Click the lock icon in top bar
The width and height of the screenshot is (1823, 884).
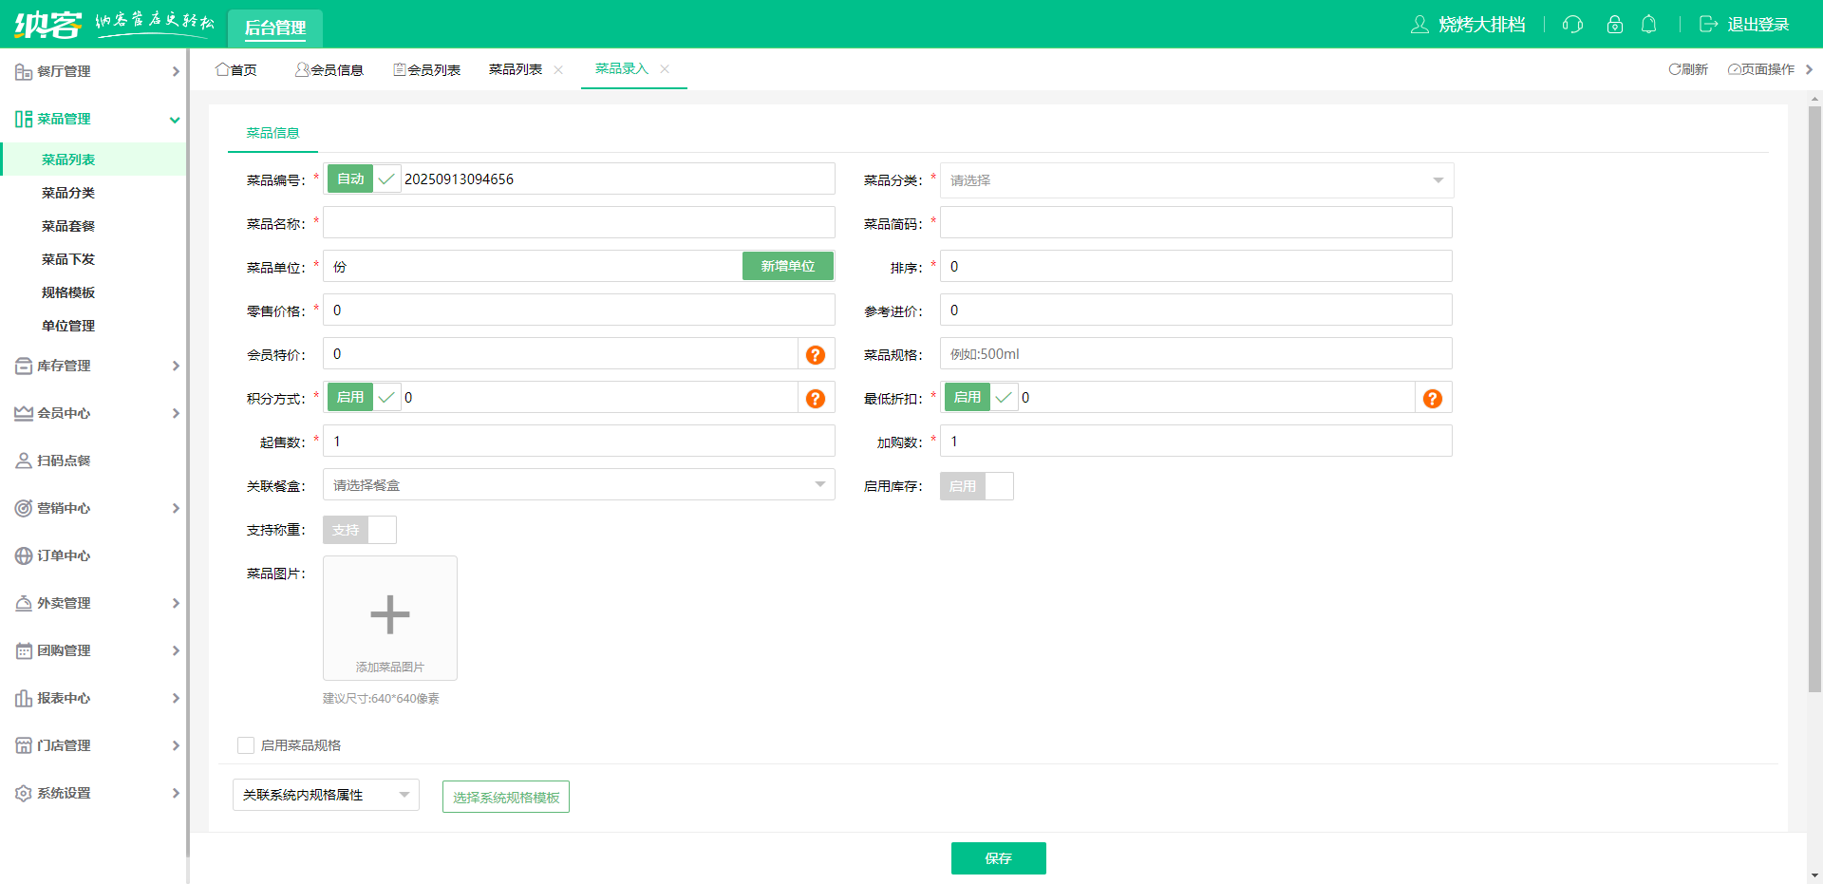1614,25
